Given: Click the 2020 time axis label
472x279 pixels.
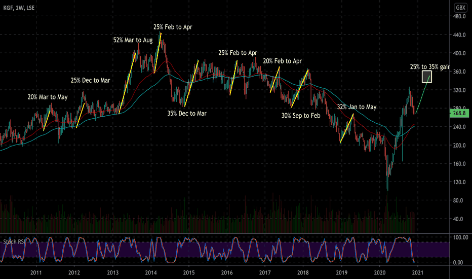Looking at the screenshot, I should (x=380, y=273).
